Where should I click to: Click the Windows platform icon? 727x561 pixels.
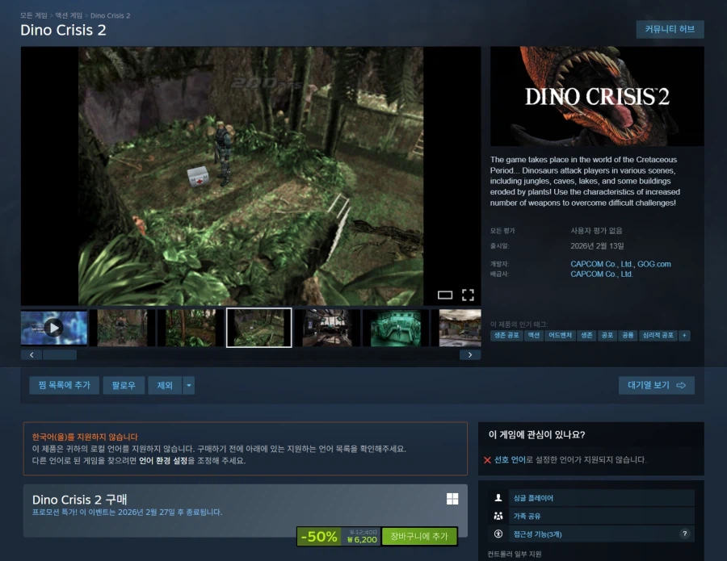452,499
